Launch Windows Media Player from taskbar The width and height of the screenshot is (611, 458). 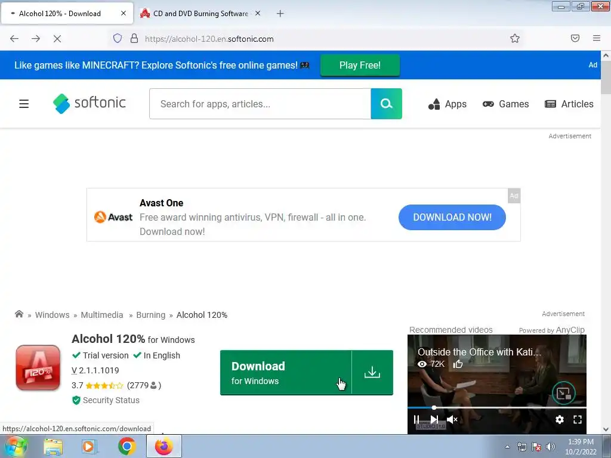(90, 447)
